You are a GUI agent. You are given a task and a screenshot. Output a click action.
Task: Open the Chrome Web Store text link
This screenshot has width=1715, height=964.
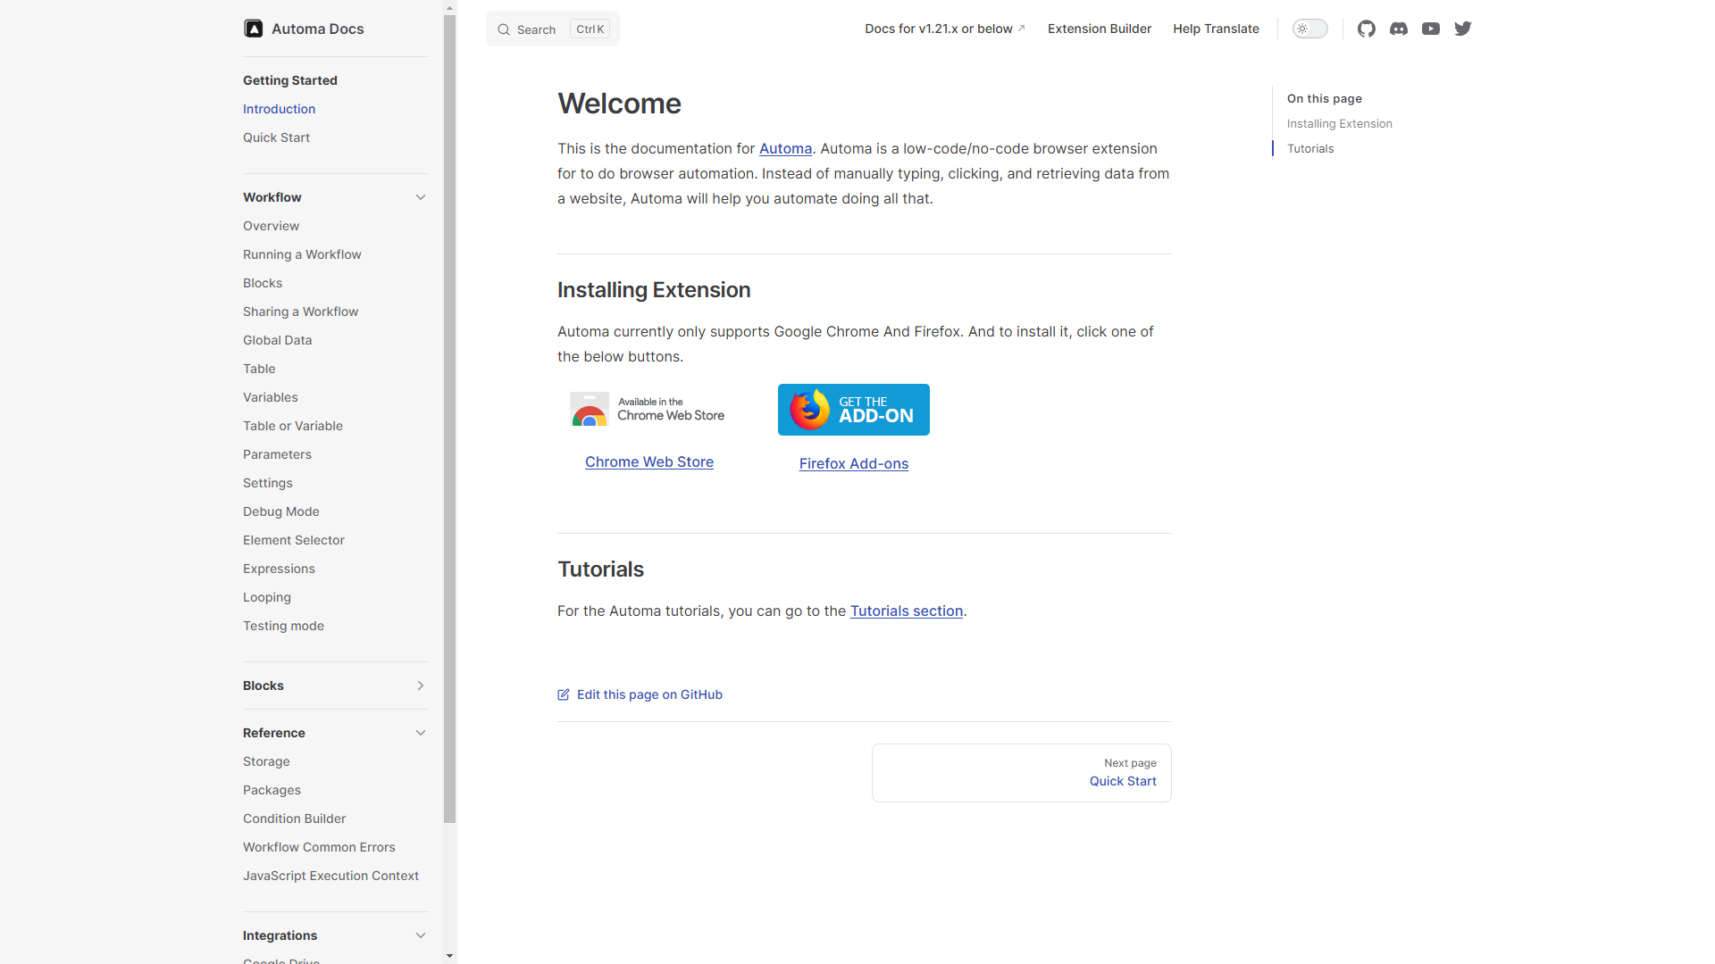649,461
